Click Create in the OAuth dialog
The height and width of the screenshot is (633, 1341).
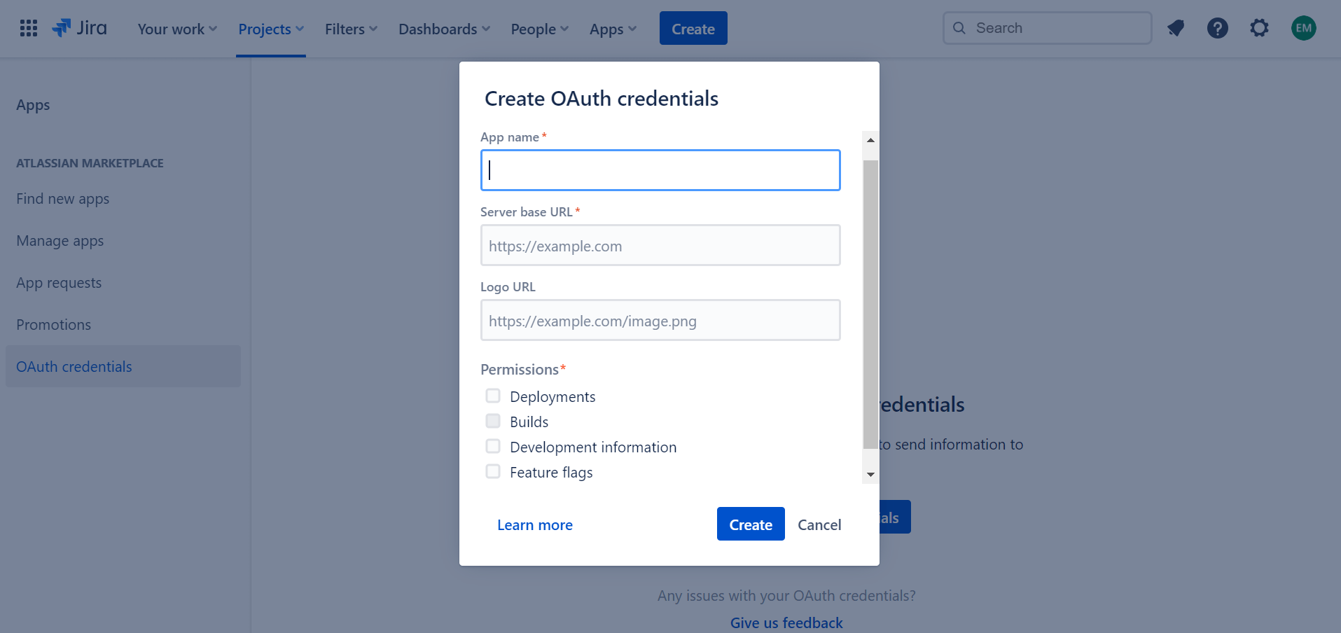pyautogui.click(x=751, y=524)
